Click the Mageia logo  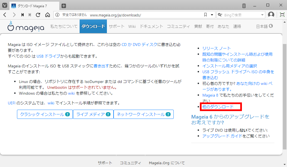26,26
